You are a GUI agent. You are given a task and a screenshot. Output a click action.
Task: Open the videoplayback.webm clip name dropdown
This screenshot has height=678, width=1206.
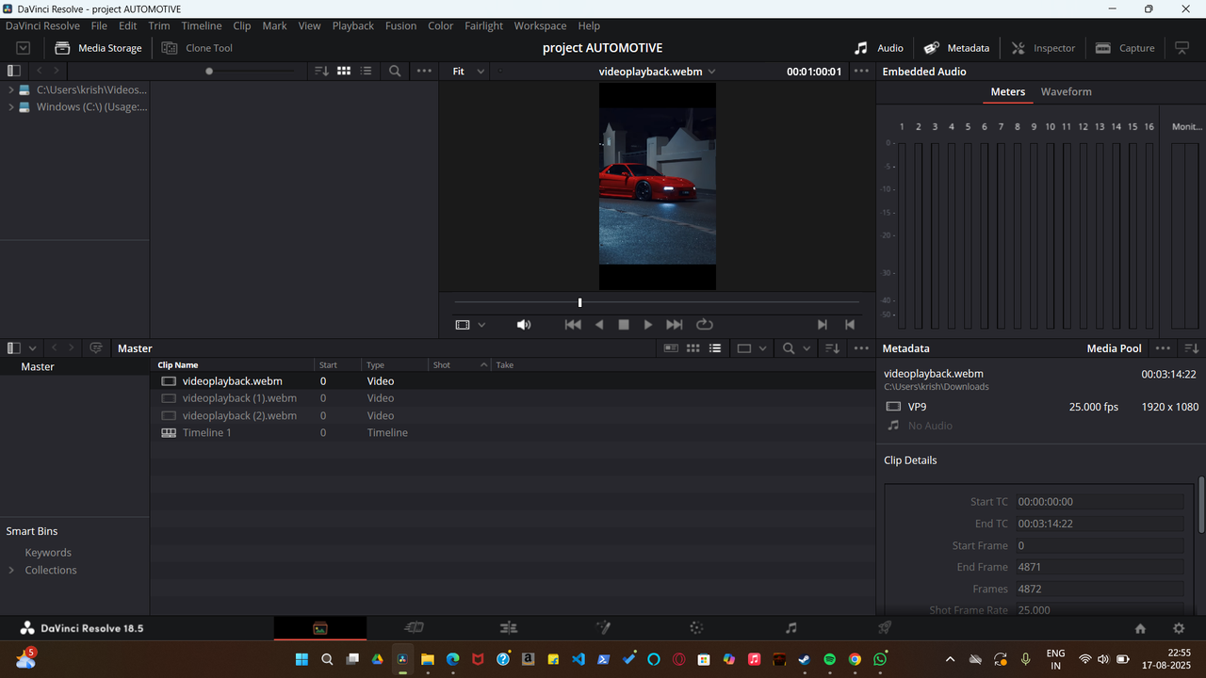[x=712, y=71]
